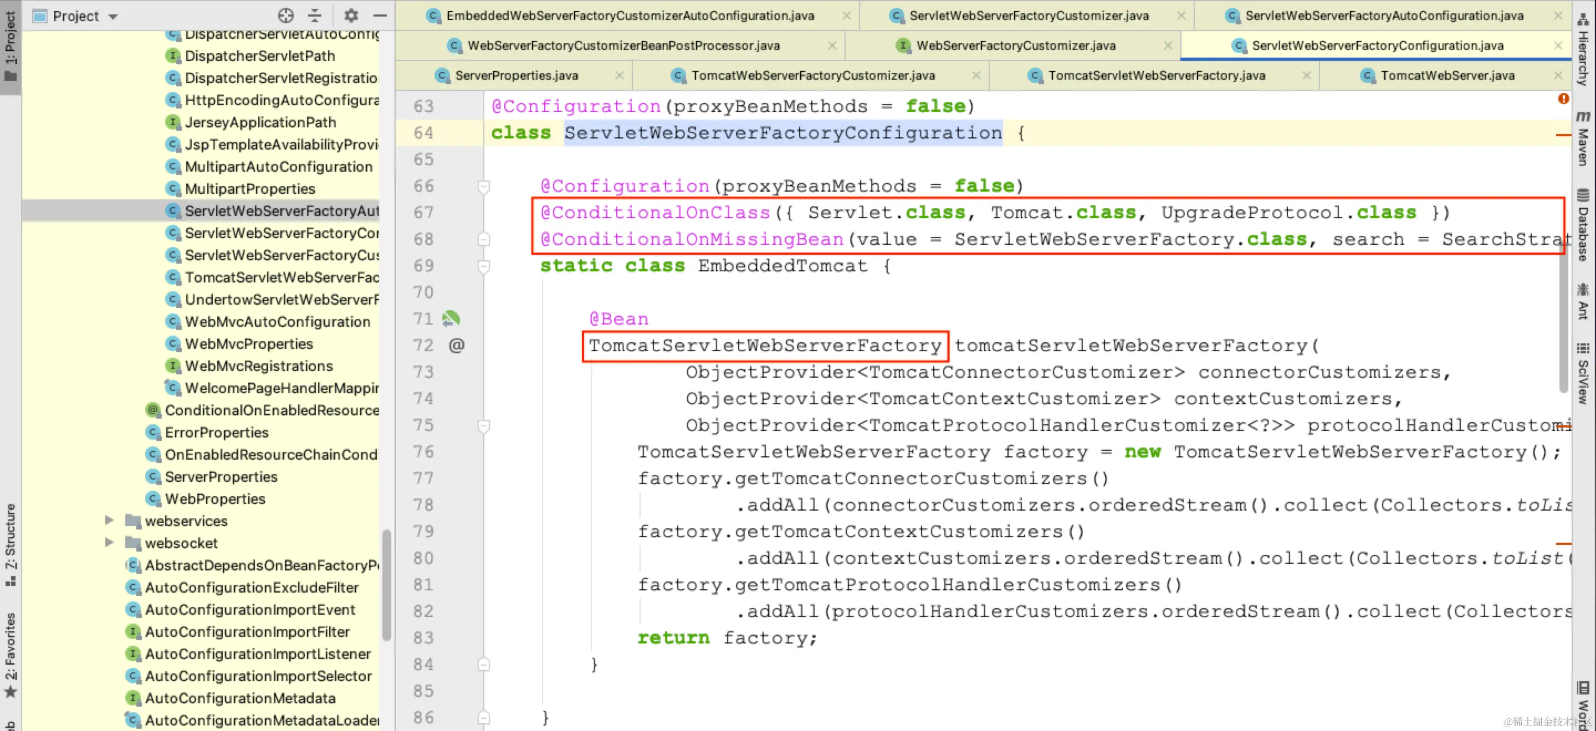1596x731 pixels.
Task: Toggle the Favorites tool window
Action: pos(11,653)
